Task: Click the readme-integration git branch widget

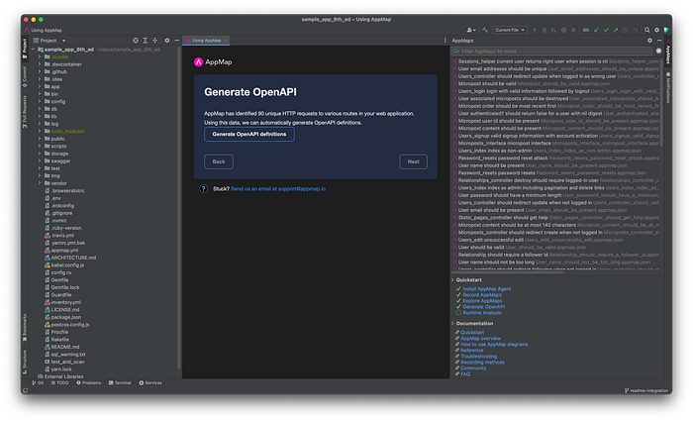Action: (x=646, y=391)
